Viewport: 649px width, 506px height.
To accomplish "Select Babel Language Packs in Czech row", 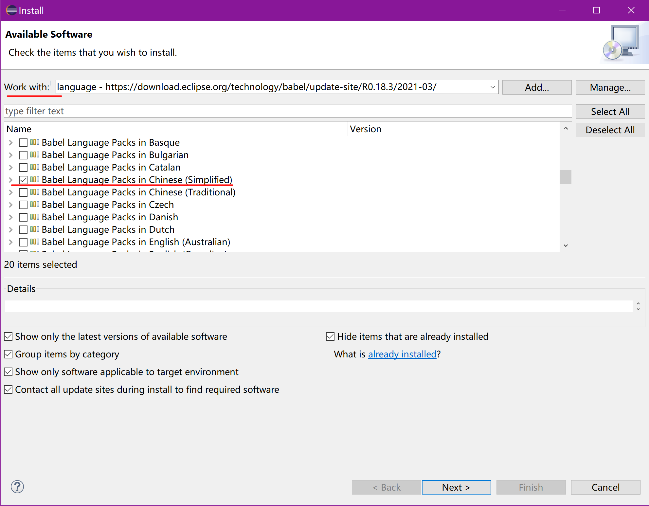I will tap(108, 205).
